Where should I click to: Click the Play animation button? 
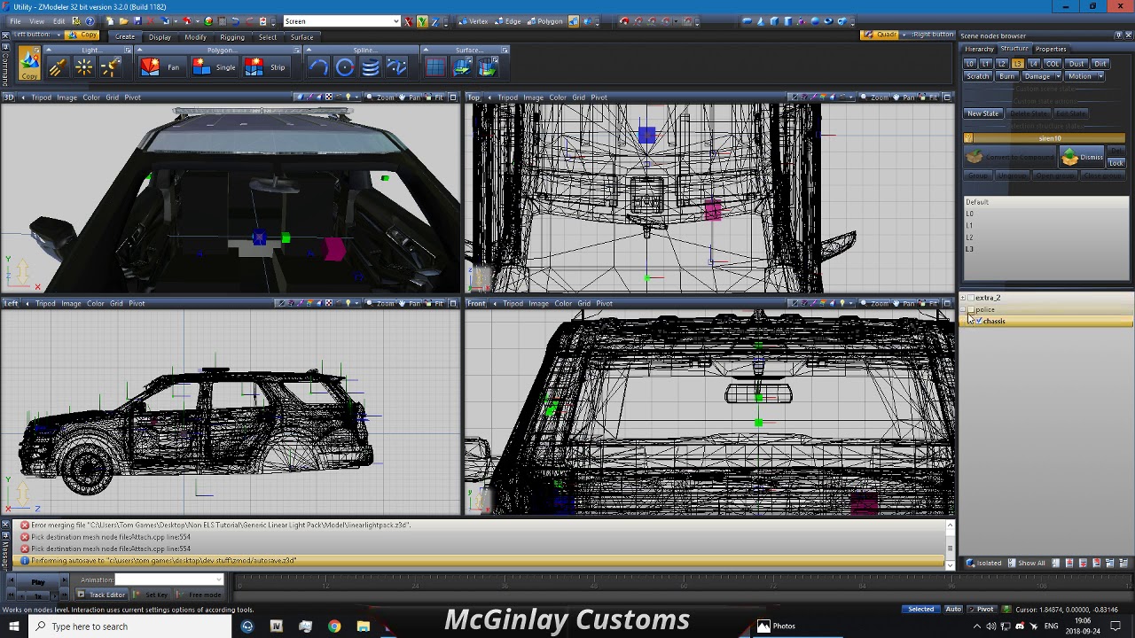click(x=38, y=582)
